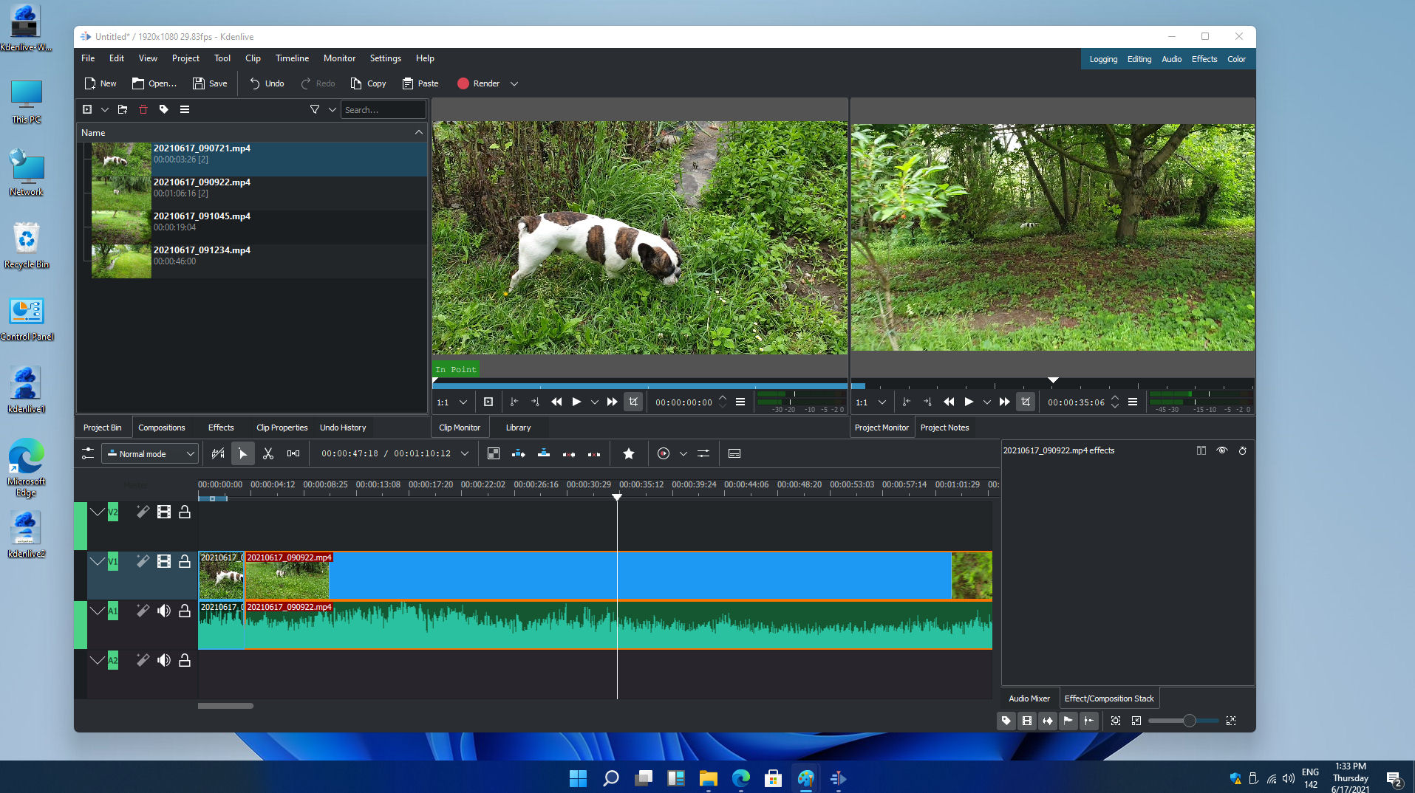Play the Project Monitor preview
The height and width of the screenshot is (793, 1415).
[969, 402]
